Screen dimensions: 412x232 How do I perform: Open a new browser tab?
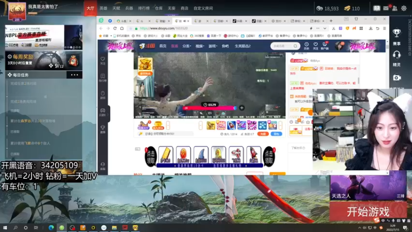point(331,21)
